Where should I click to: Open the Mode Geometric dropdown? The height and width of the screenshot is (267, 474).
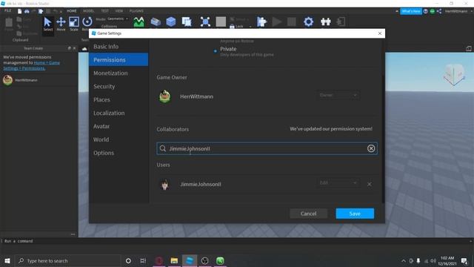click(117, 19)
